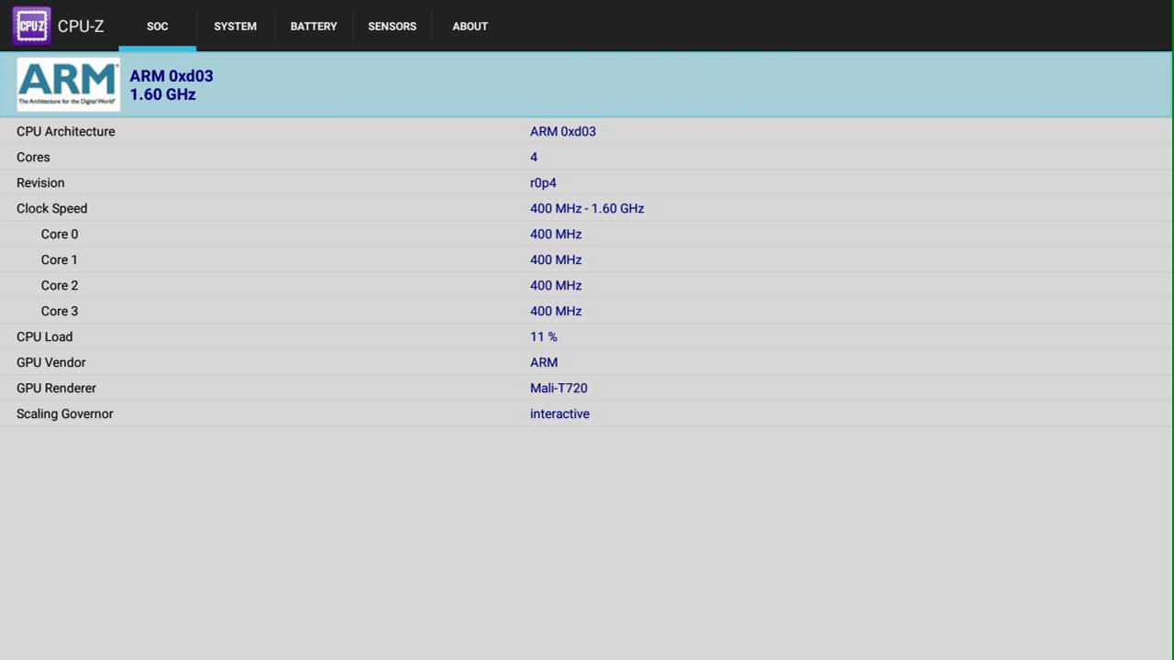Click the 'interactive' governor value
The image size is (1174, 660).
click(x=559, y=413)
